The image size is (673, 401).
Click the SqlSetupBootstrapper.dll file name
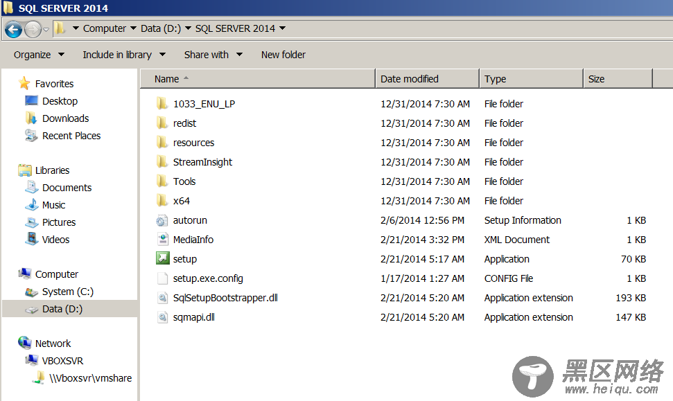click(225, 298)
